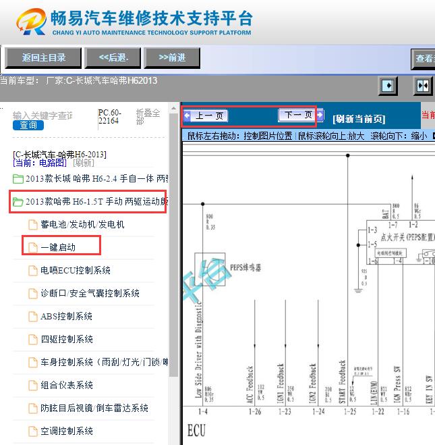Click right arrow icon beside 下一页
Screen dimensions: 435x445
(320, 115)
